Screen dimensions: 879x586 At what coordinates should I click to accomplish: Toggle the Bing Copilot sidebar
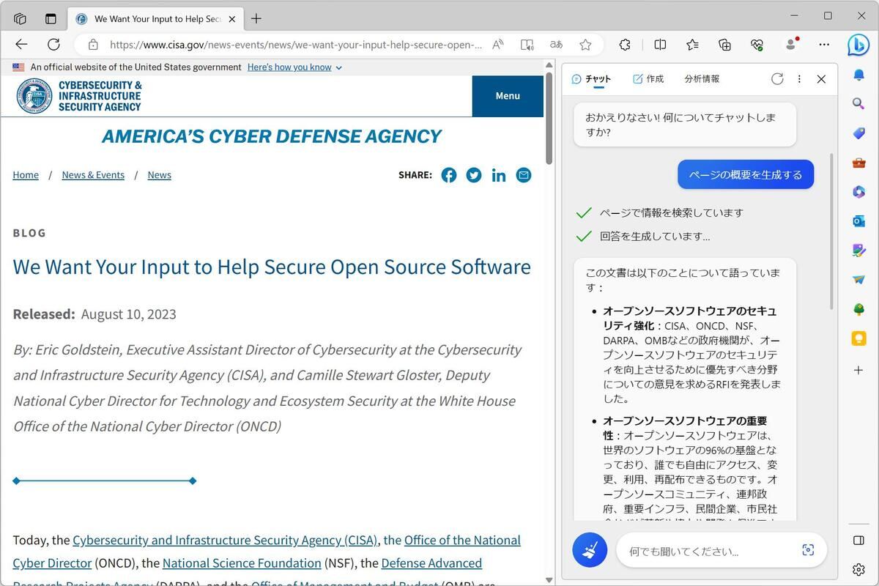858,45
